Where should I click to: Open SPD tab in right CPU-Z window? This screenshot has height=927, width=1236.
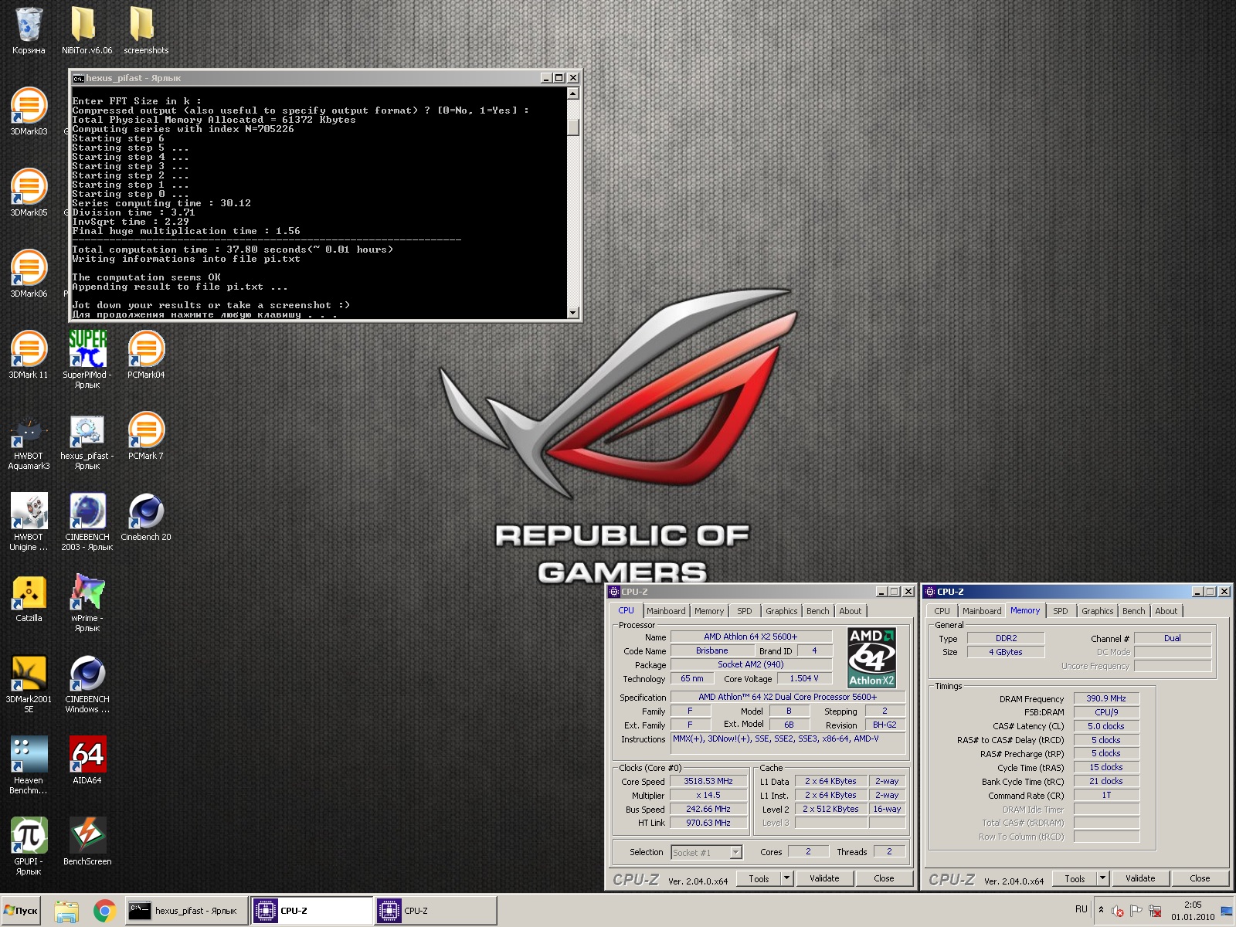[x=1061, y=611]
